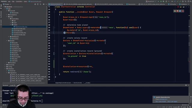The height and width of the screenshot is (108, 192).
Task: Open hidden editor tabs dropdown arrow
Action: [188, 4]
